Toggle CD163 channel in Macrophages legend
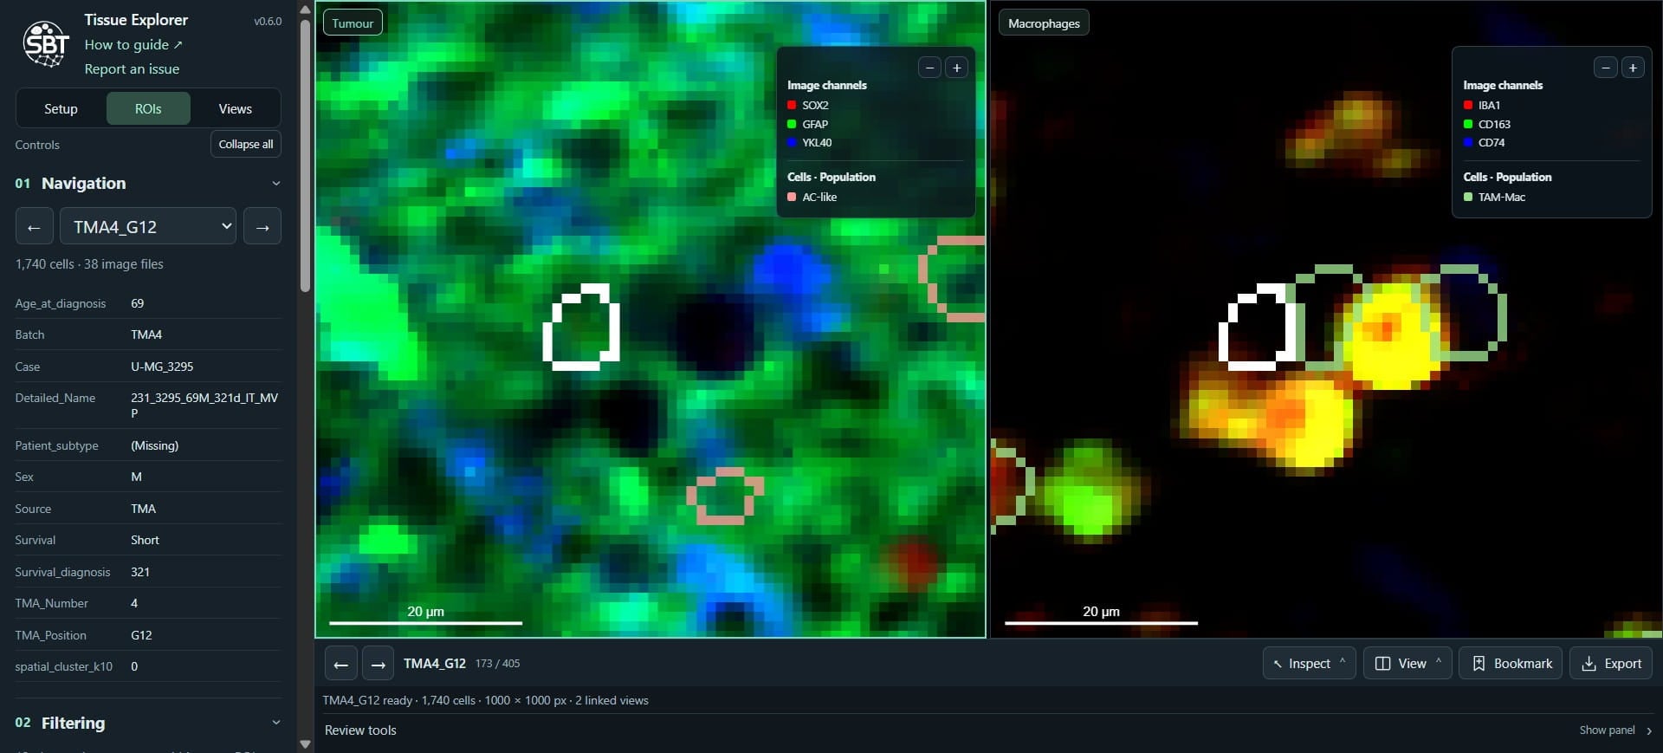The width and height of the screenshot is (1663, 753). [x=1486, y=124]
